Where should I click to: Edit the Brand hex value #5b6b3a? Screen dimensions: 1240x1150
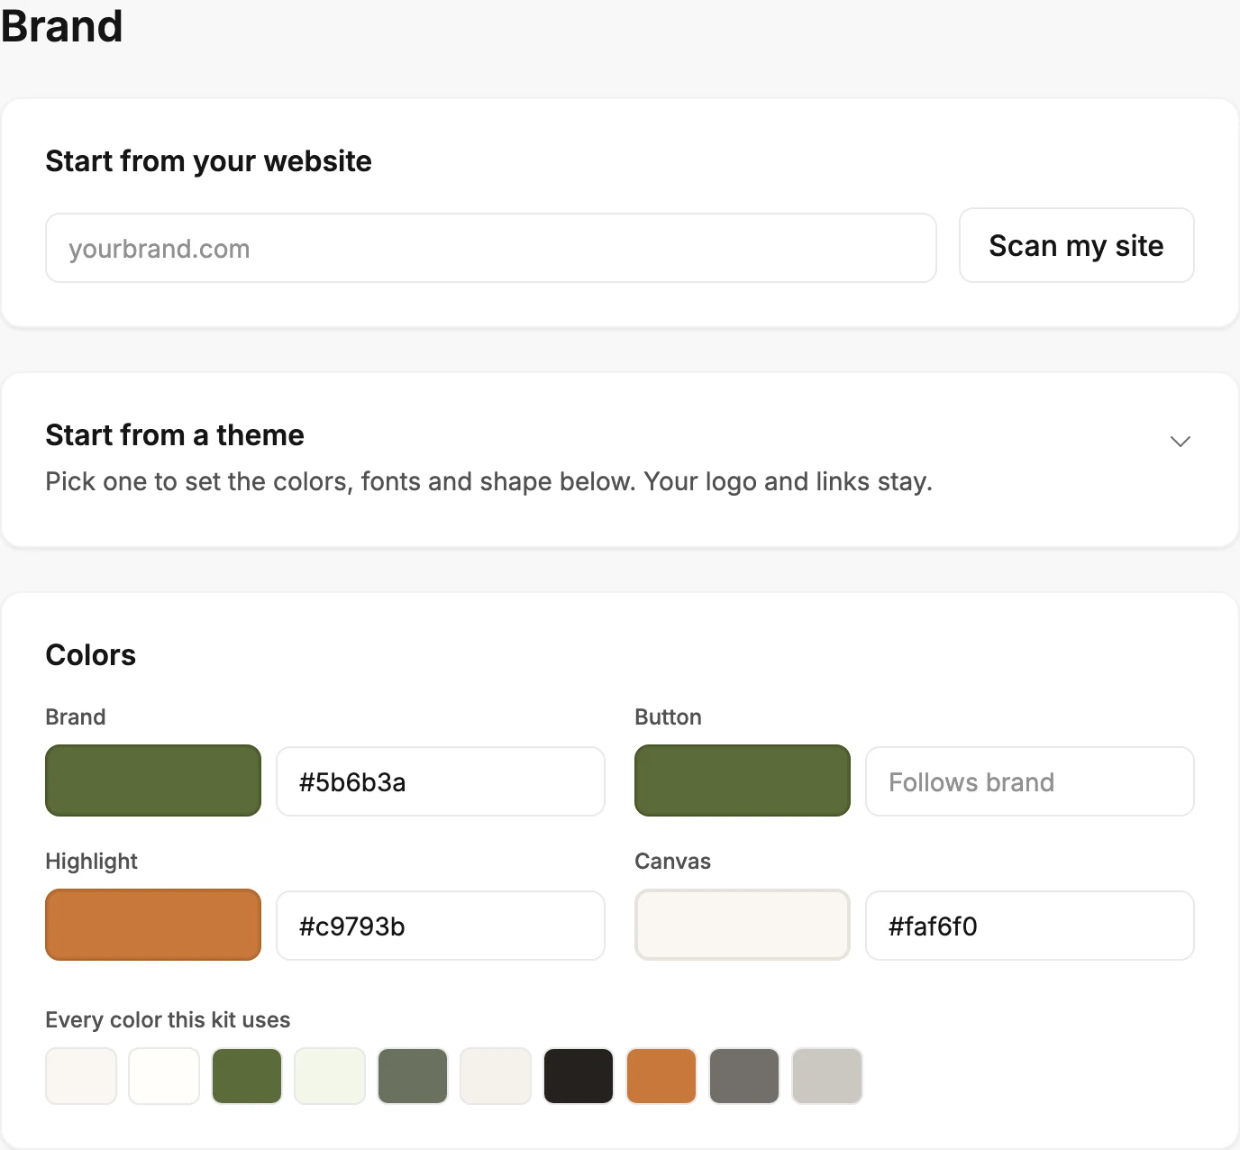(441, 781)
